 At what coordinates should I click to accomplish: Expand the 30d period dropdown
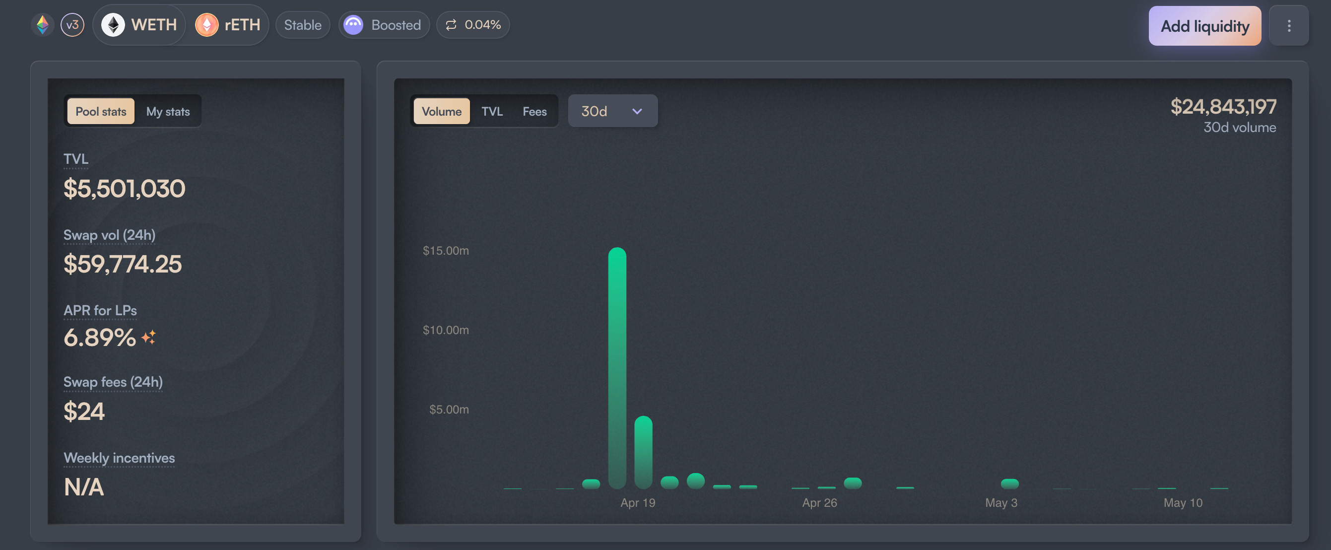(613, 111)
